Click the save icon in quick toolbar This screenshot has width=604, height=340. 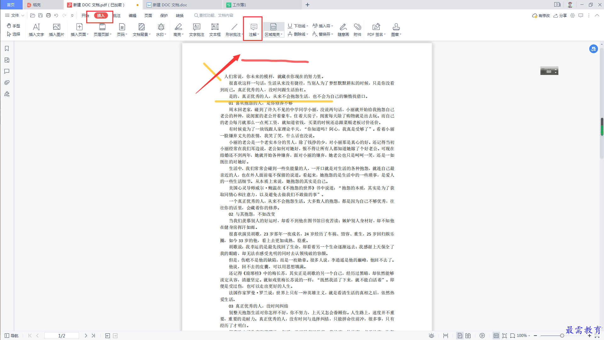[40, 15]
